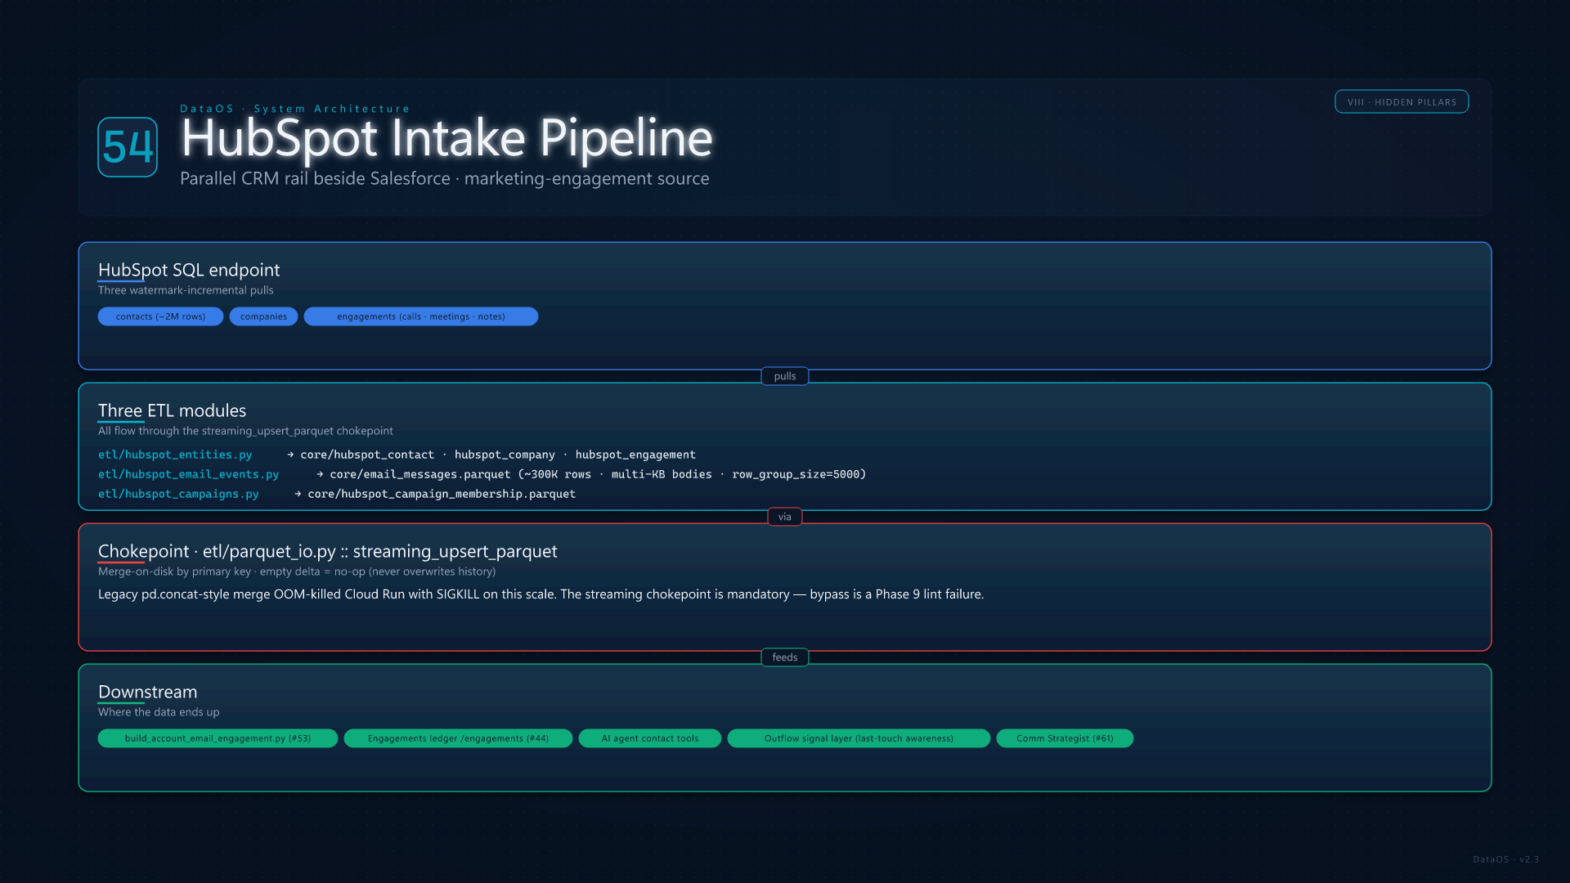Open etl/hubspot_entities.py file reference
Viewport: 1570px width, 883px height.
(175, 455)
